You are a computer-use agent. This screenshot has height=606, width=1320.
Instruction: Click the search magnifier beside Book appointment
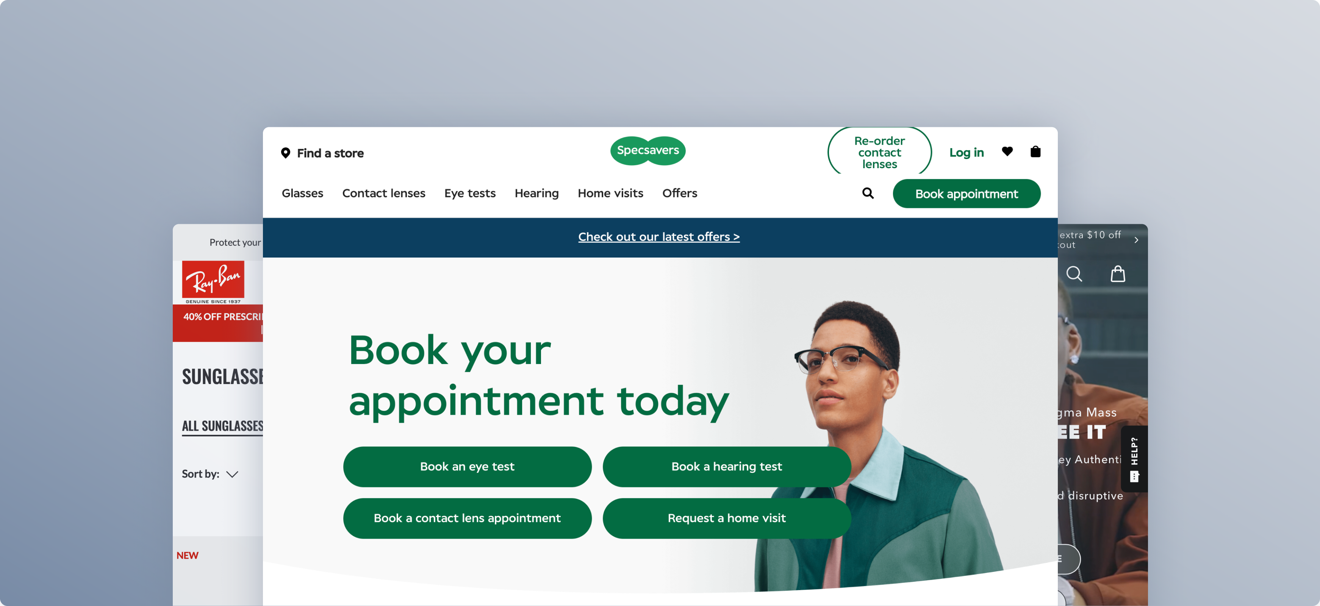[x=868, y=193]
